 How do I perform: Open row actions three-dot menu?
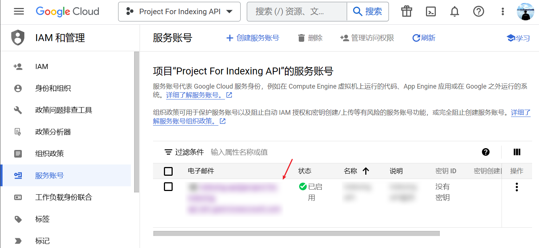pos(516,187)
